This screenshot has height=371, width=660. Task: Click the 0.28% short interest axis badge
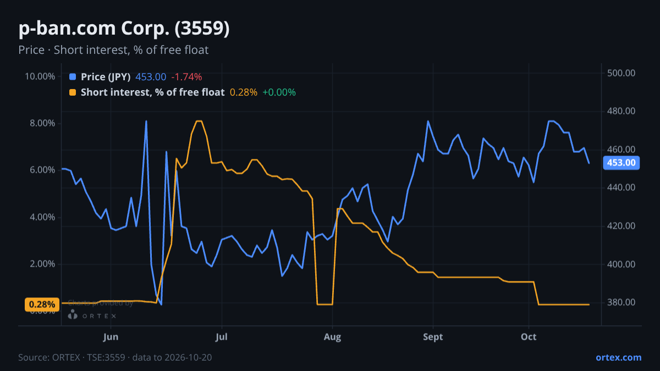click(42, 304)
